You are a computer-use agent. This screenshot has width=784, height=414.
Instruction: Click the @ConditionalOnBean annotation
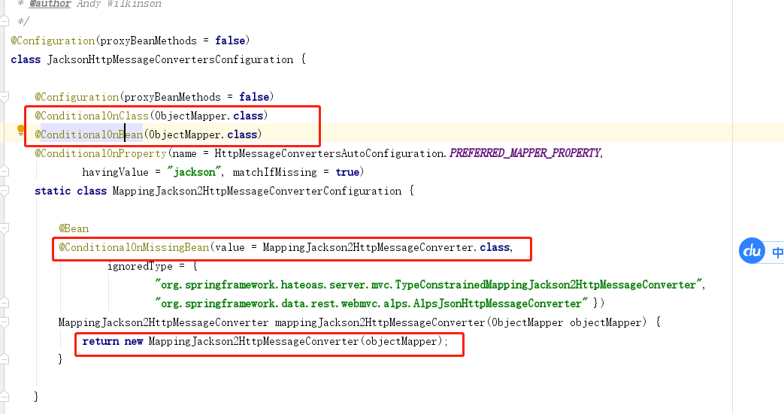click(x=89, y=134)
